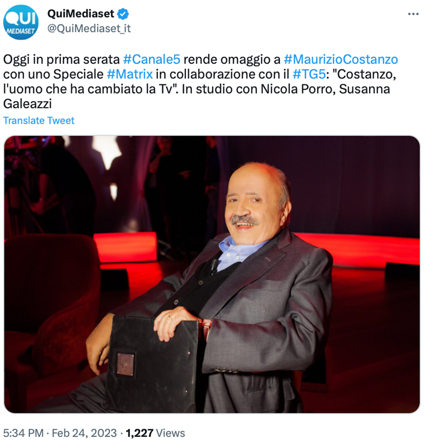Image resolution: width=428 pixels, height=446 pixels.
Task: Open the QuiMediaset profile avatar logo
Action: [x=21, y=22]
